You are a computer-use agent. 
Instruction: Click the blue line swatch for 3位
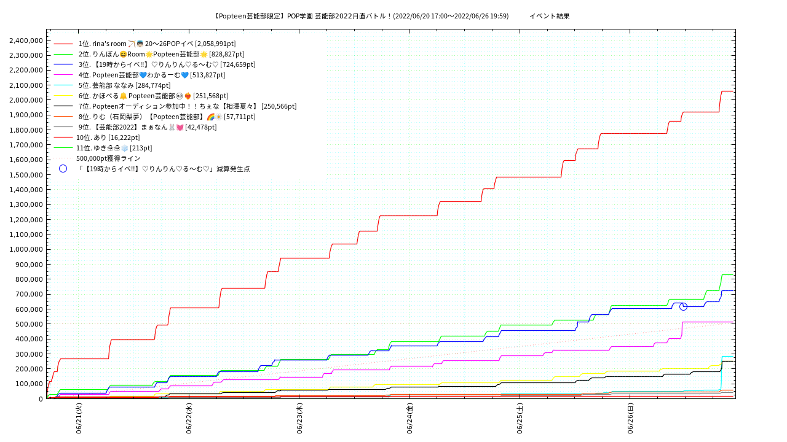point(63,65)
